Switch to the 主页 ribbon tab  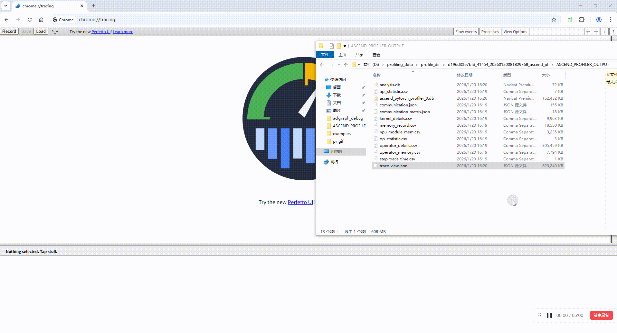(342, 55)
